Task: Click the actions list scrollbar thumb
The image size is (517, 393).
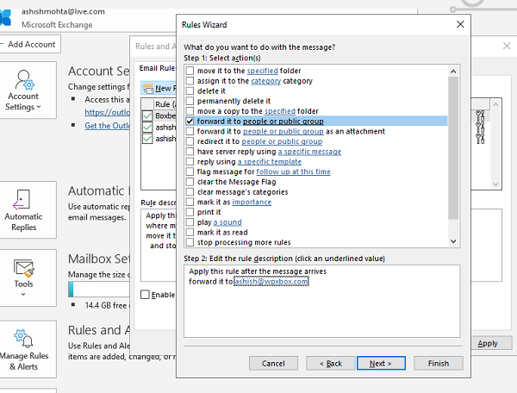Action: coord(453,147)
